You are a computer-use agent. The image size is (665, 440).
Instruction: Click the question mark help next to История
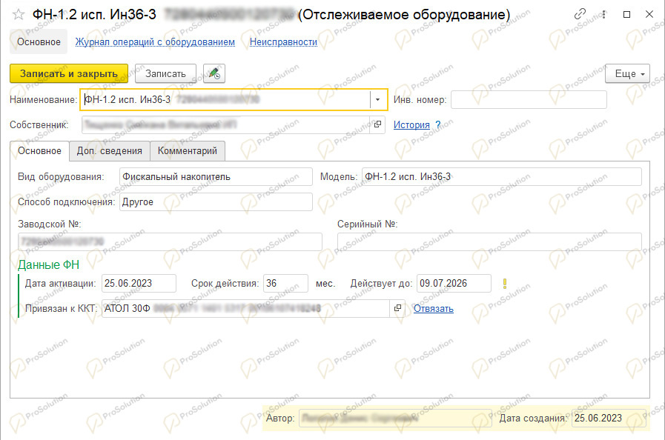coord(438,124)
